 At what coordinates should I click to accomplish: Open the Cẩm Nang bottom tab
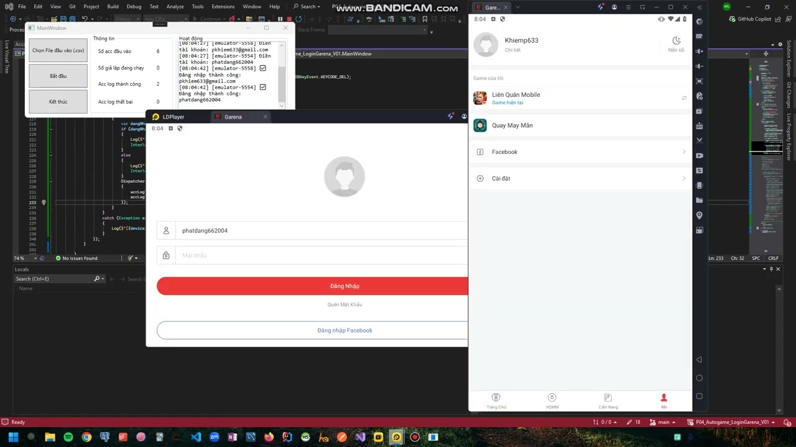(608, 401)
